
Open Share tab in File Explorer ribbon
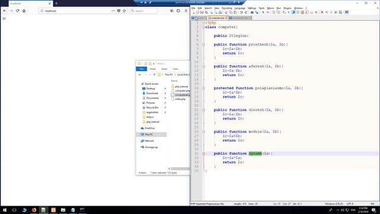(164, 69)
